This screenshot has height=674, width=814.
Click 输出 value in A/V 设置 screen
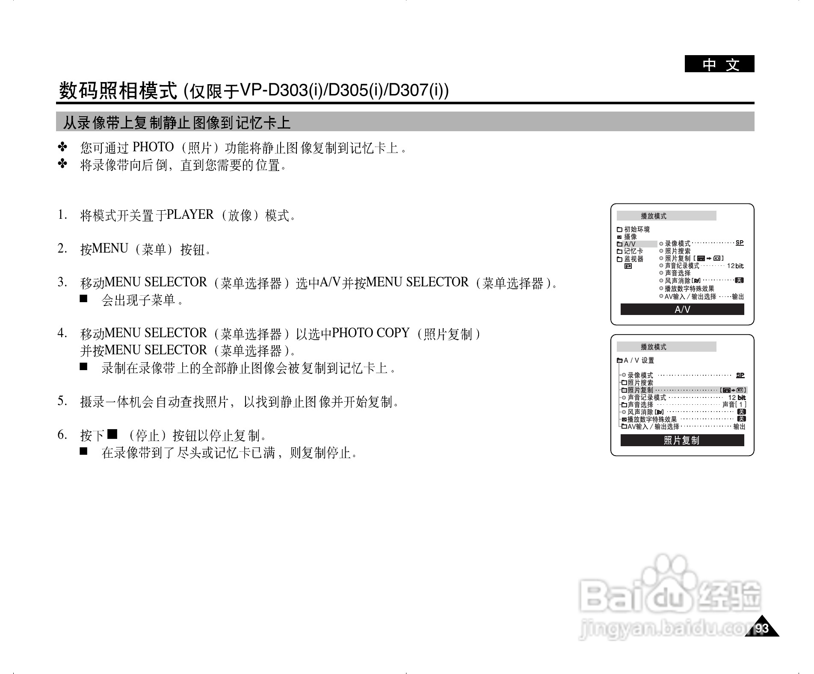(x=740, y=427)
